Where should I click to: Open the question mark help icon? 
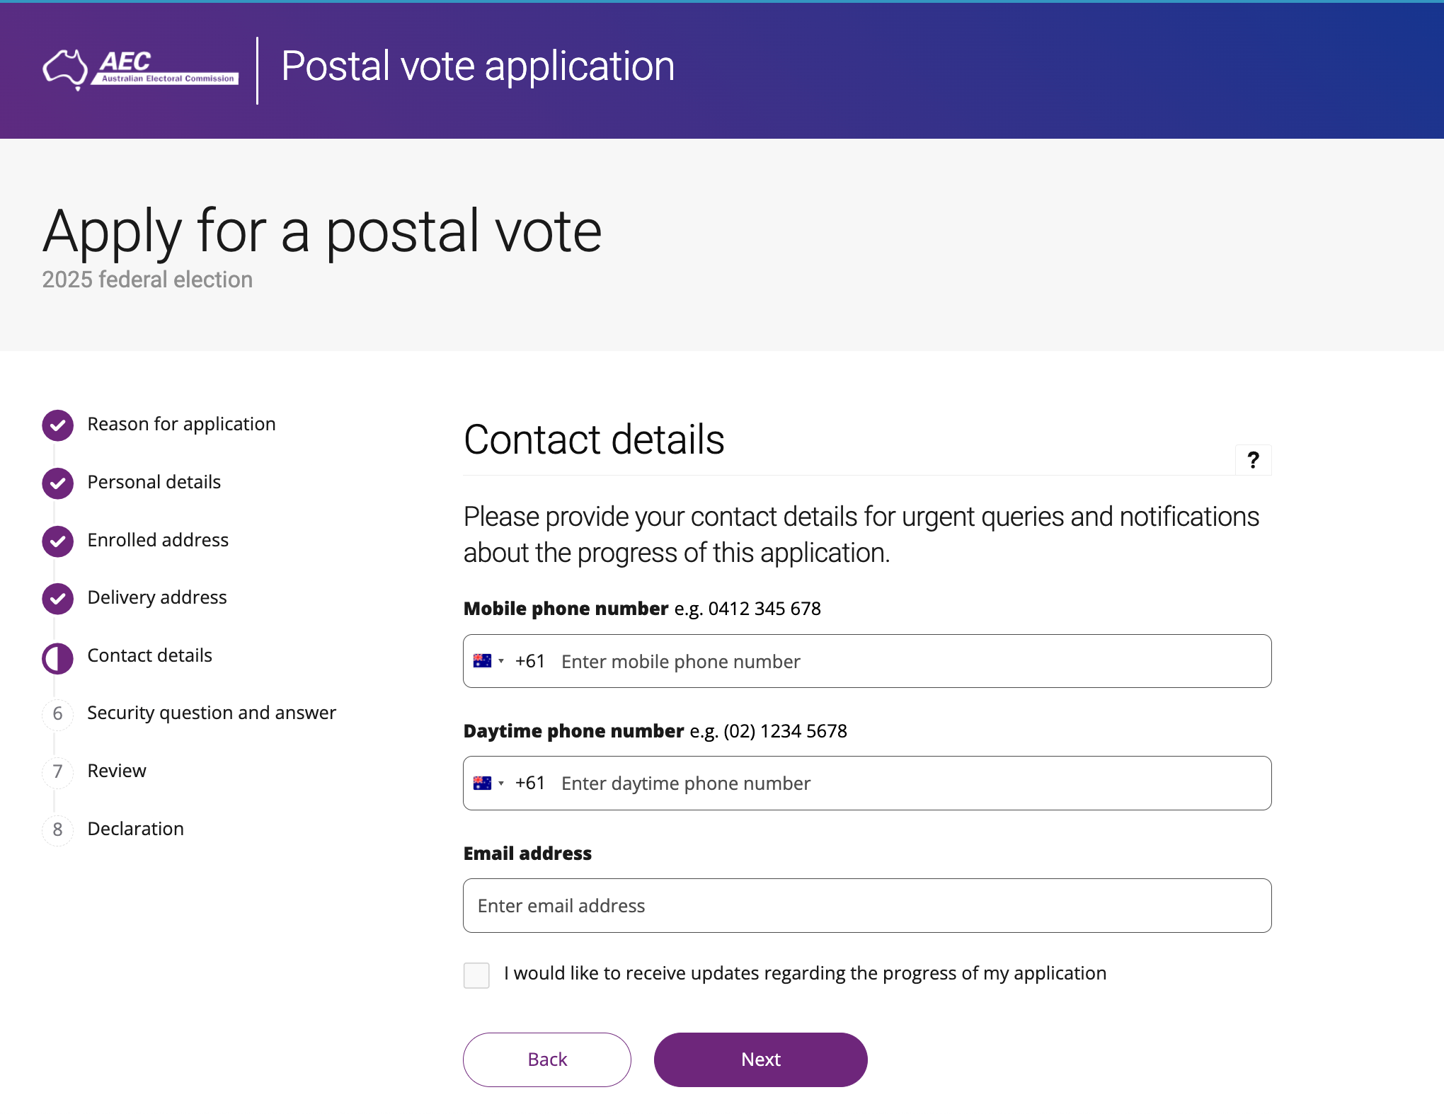(1253, 461)
